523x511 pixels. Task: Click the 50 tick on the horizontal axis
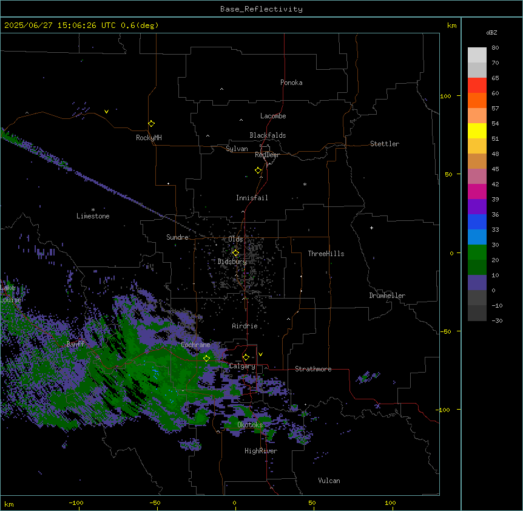312,503
